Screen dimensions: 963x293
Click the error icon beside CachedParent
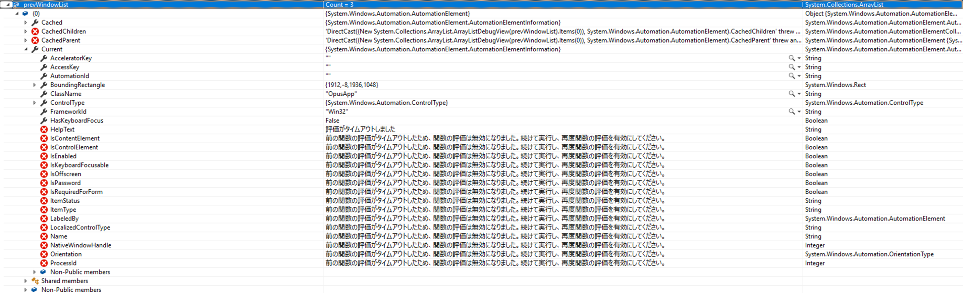coord(35,40)
